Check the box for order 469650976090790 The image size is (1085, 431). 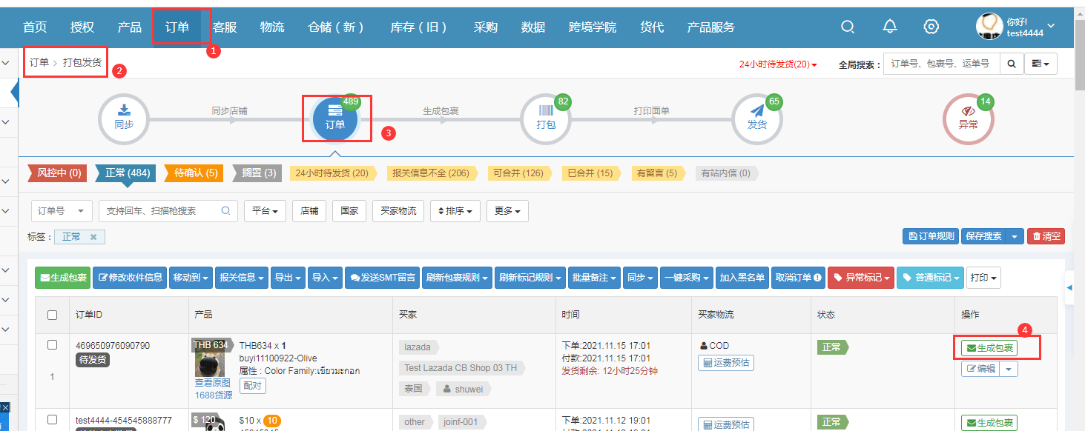coord(53,345)
